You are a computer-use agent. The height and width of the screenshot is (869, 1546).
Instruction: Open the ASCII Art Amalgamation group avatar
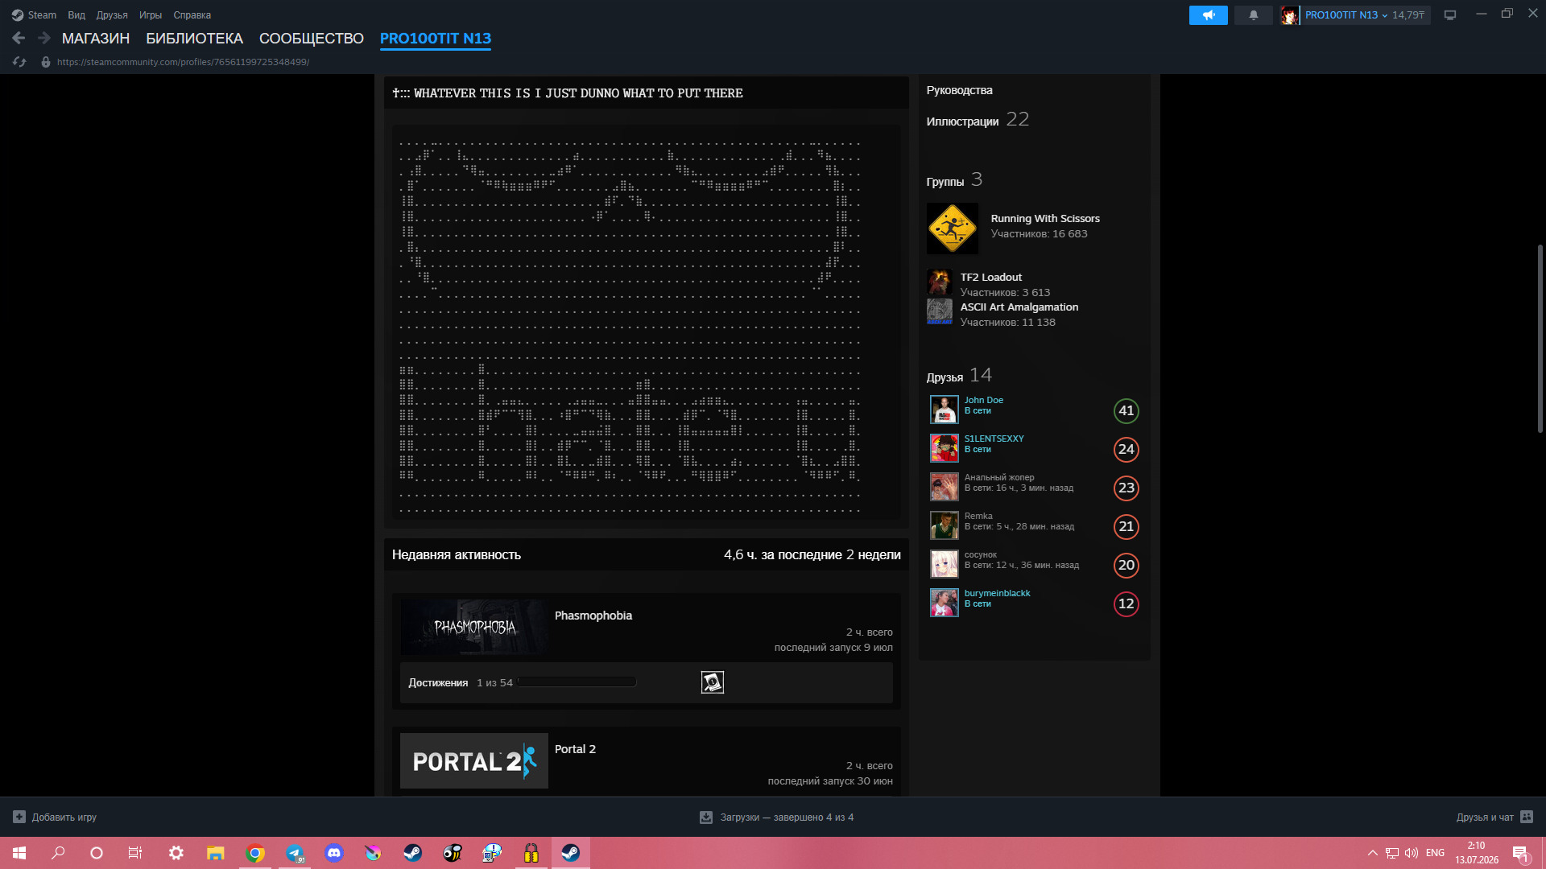click(x=940, y=311)
